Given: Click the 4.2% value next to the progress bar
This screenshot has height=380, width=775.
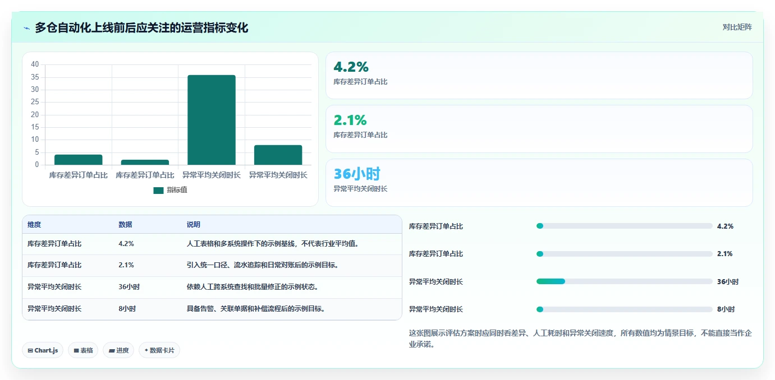Looking at the screenshot, I should 725,226.
